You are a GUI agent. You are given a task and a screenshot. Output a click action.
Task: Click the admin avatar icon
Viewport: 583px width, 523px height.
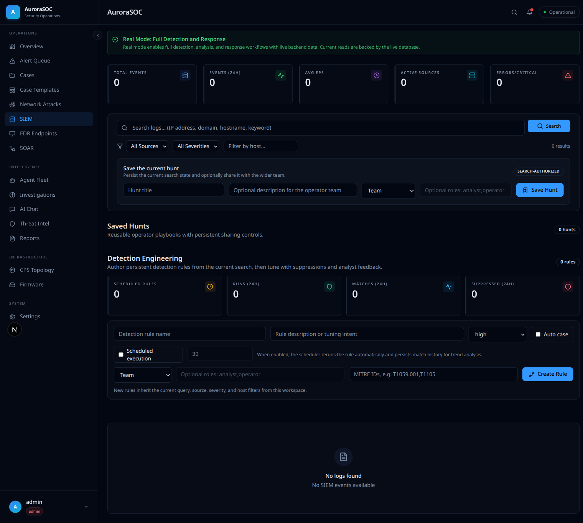(15, 507)
